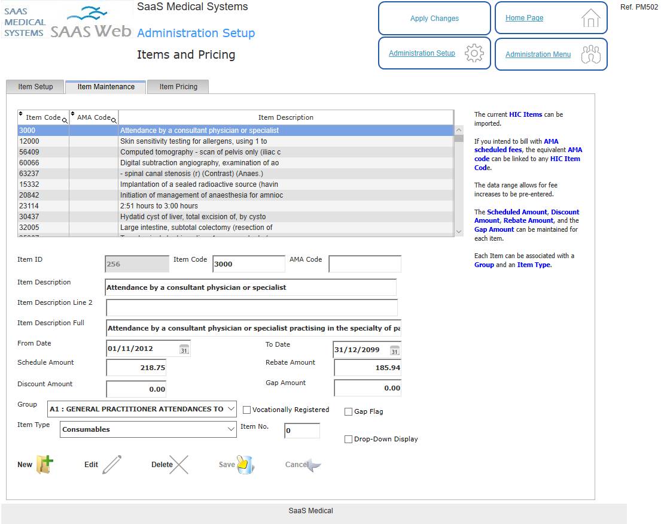Image resolution: width=661 pixels, height=524 pixels.
Task: Select the item row 60066
Action: pyautogui.click(x=236, y=163)
